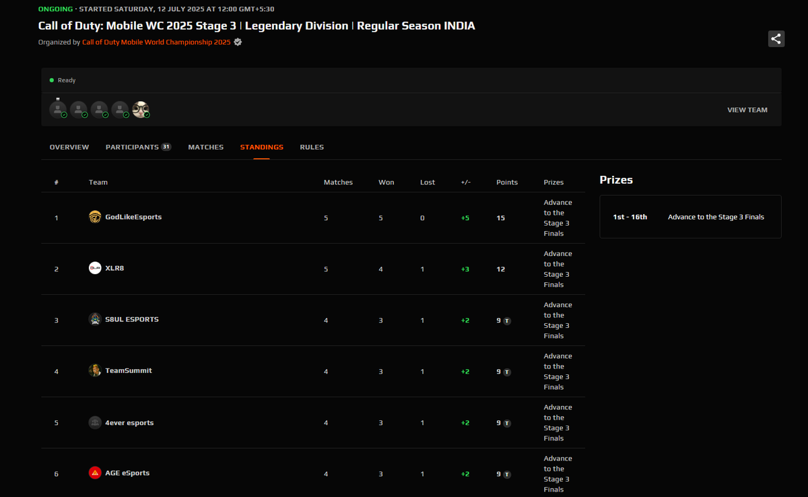
Task: Click the Points column header
Action: coord(507,183)
